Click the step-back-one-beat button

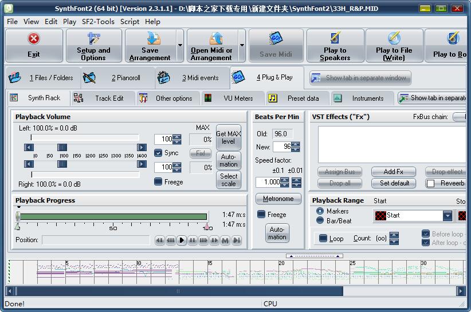pos(160,240)
